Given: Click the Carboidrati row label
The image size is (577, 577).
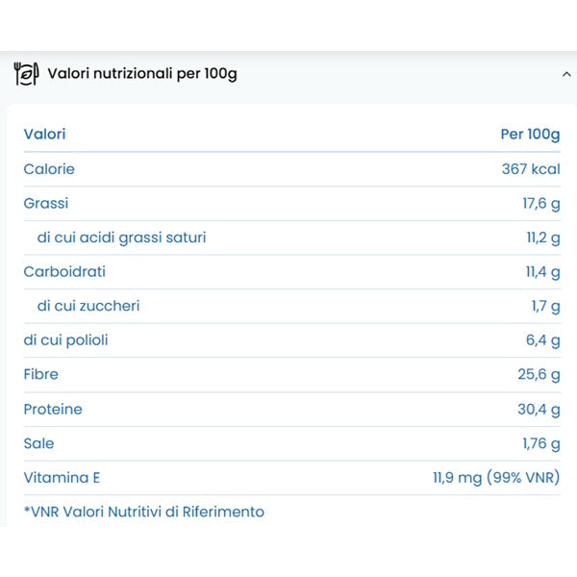Looking at the screenshot, I should [64, 272].
